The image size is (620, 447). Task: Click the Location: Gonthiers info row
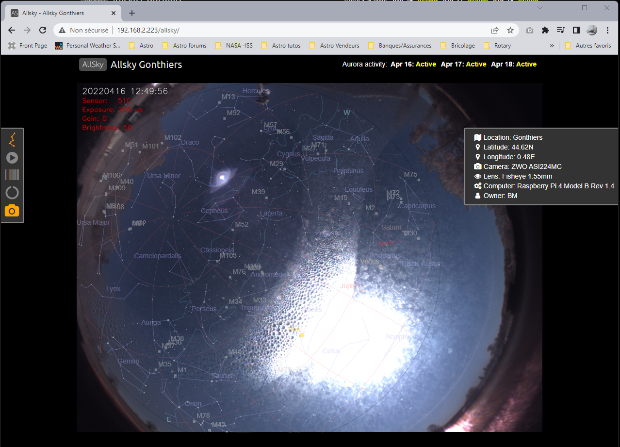tap(508, 137)
